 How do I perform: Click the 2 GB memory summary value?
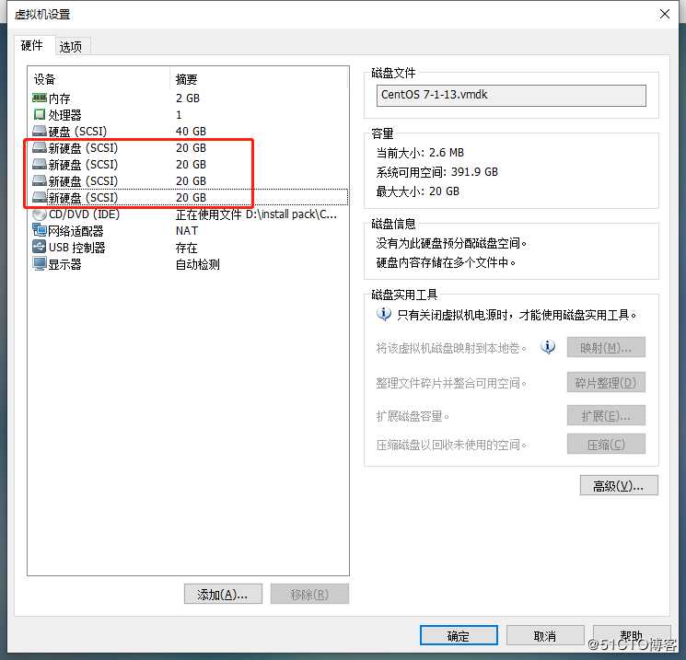tap(188, 98)
